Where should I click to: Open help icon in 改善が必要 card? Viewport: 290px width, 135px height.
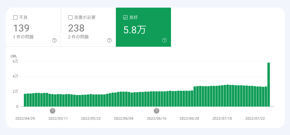click(x=109, y=40)
